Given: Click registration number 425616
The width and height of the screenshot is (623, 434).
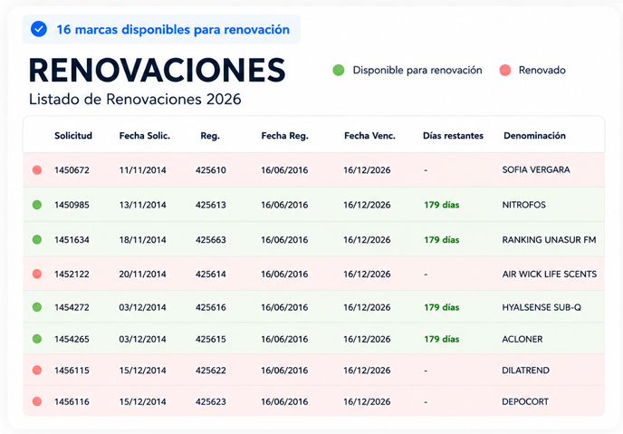Looking at the screenshot, I should click(211, 307).
